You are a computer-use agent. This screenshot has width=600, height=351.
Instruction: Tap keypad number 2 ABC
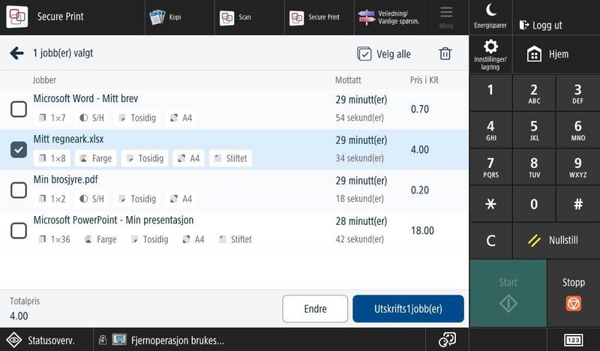pyautogui.click(x=534, y=93)
